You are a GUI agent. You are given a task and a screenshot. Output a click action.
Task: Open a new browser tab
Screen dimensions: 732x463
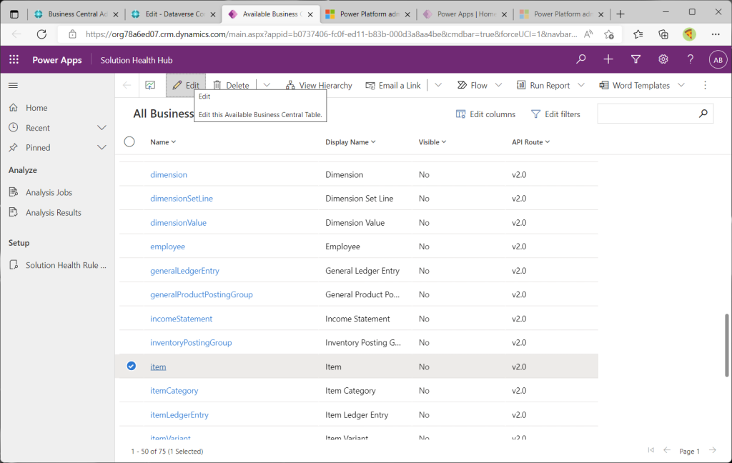click(x=620, y=14)
